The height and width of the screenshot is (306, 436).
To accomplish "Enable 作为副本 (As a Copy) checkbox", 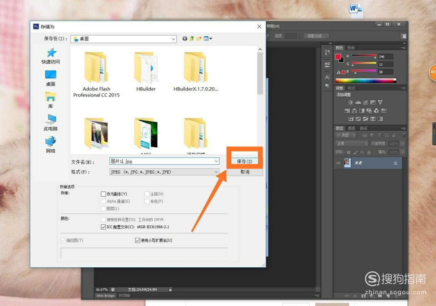I will [x=103, y=194].
